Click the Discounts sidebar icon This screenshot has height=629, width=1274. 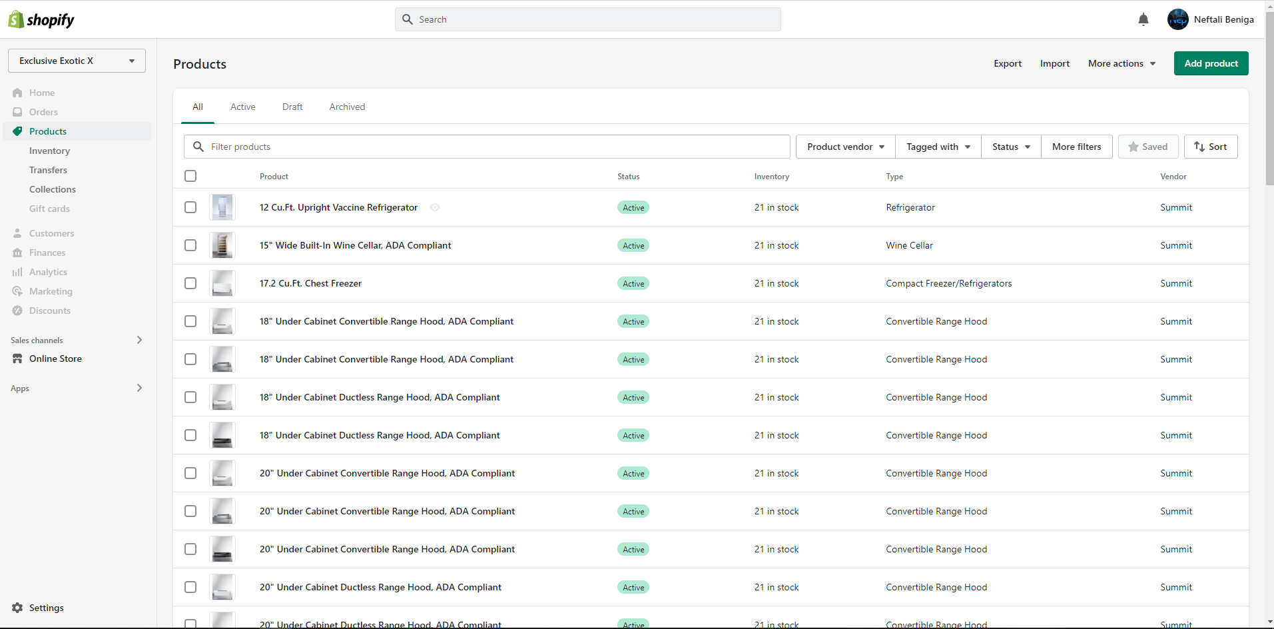17,311
